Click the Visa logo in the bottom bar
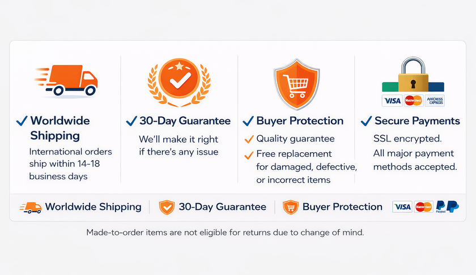Screen dimensions: 476x275 tap(402, 207)
